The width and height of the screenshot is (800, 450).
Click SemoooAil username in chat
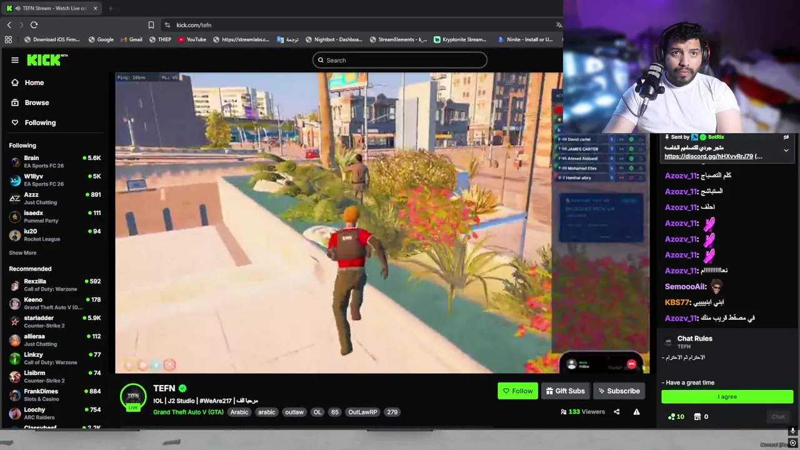tap(685, 287)
